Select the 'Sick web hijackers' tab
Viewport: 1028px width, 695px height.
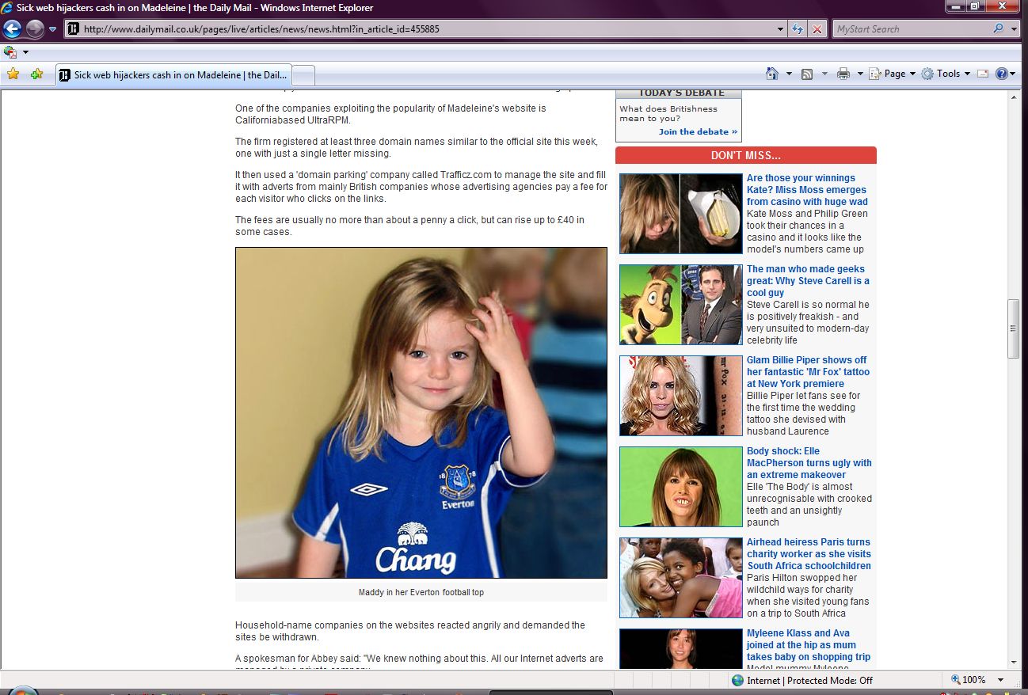174,75
